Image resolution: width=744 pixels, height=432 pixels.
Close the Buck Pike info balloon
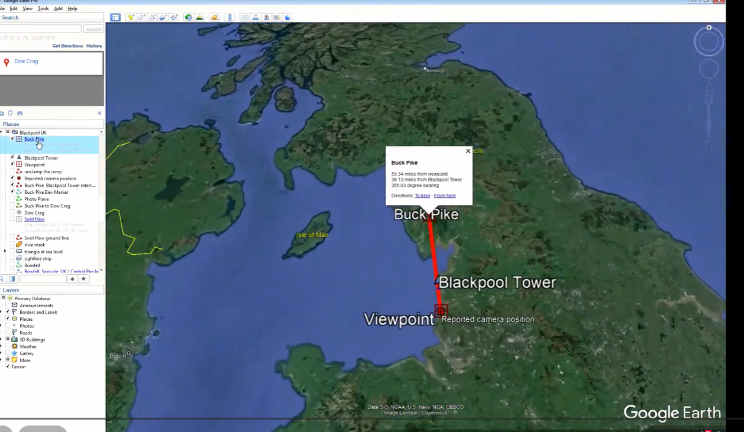(x=468, y=151)
